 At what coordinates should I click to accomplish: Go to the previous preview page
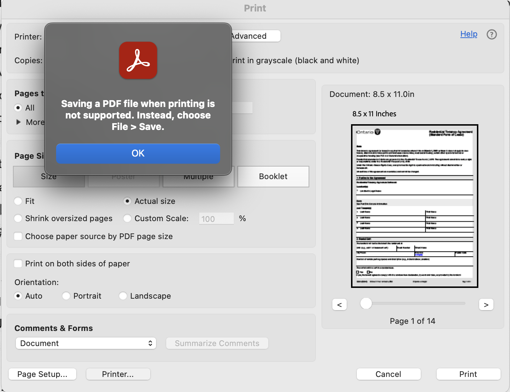(x=340, y=304)
